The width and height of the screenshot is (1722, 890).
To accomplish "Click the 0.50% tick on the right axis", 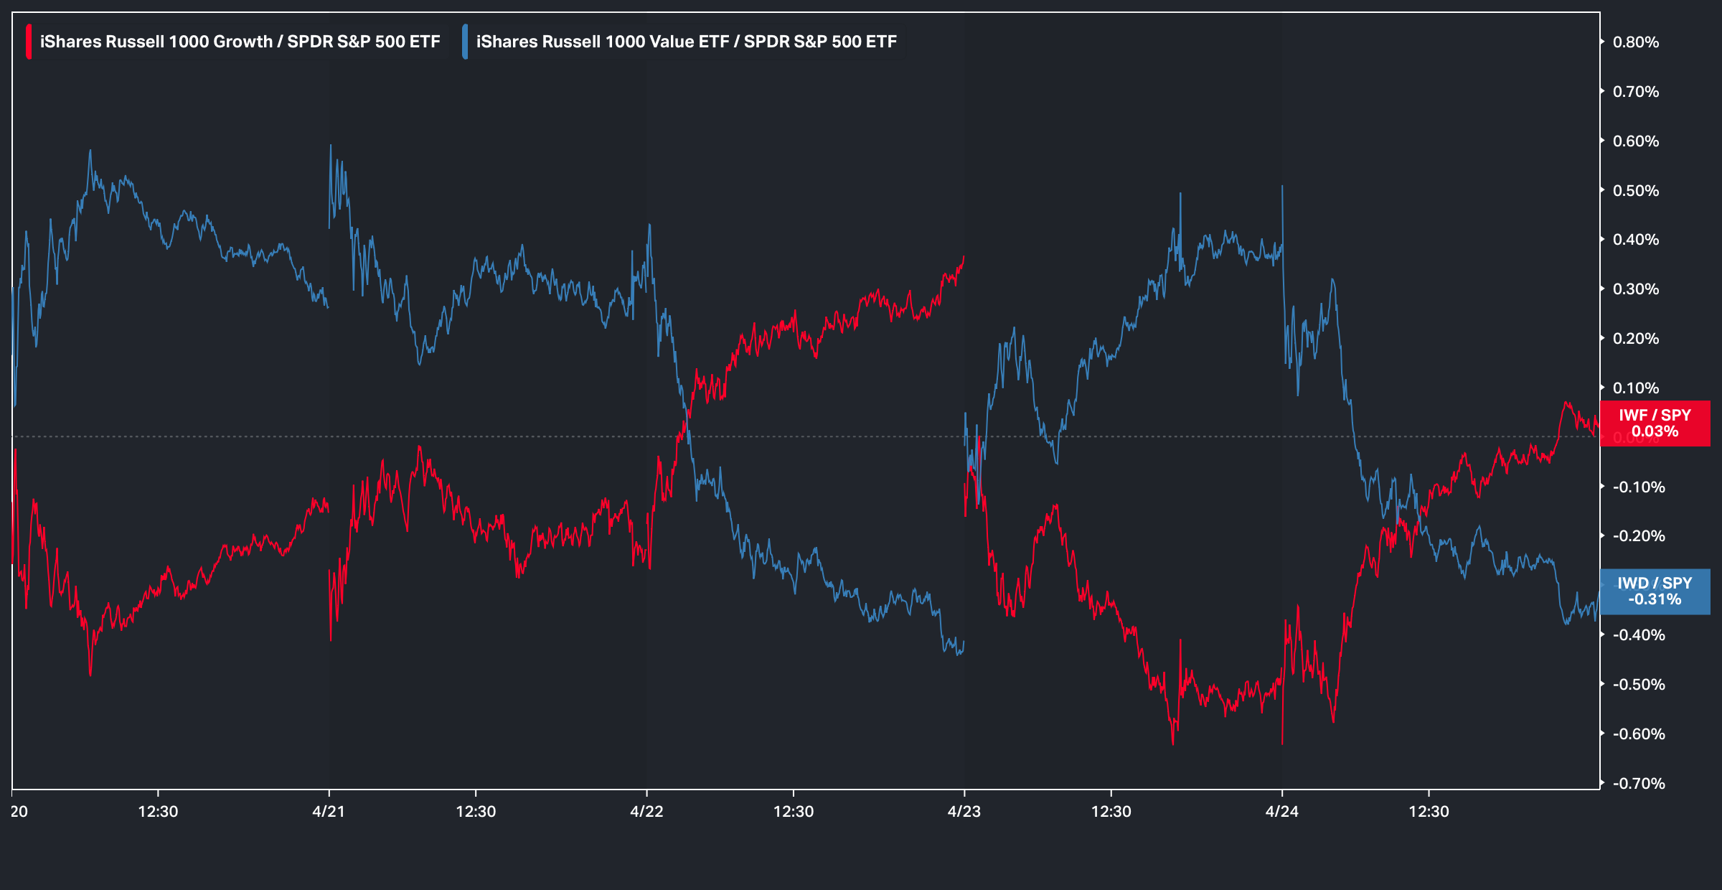I will pyautogui.click(x=1636, y=191).
